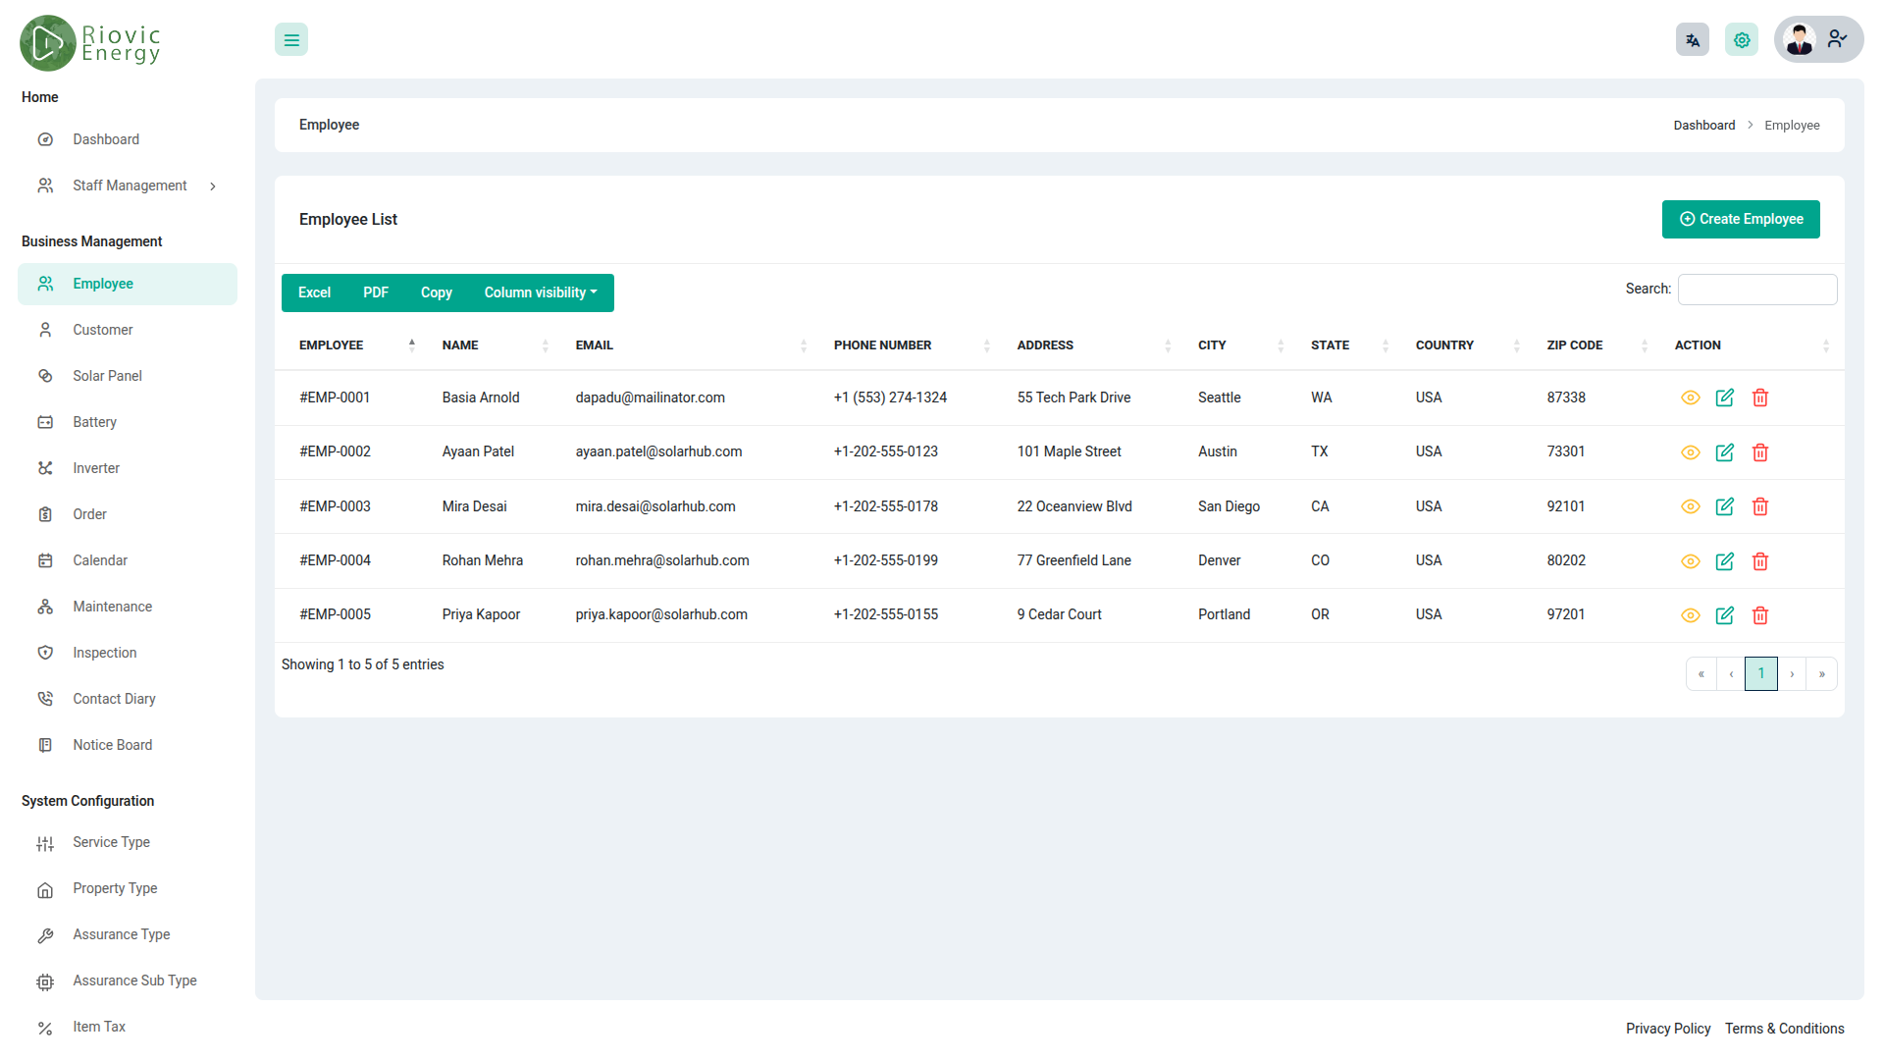The width and height of the screenshot is (1884, 1060).
Task: Open Contact Diary in the sidebar
Action: point(128,699)
